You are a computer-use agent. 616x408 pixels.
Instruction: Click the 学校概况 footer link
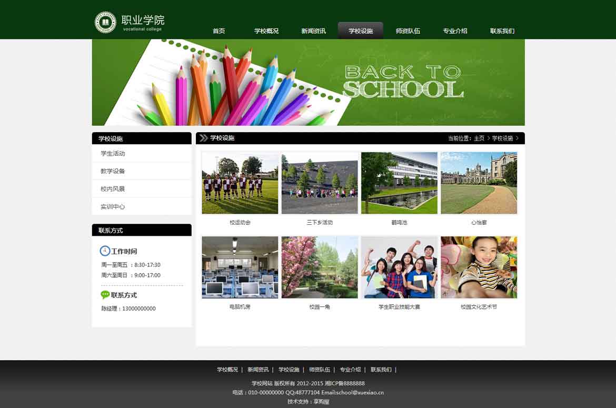point(227,370)
